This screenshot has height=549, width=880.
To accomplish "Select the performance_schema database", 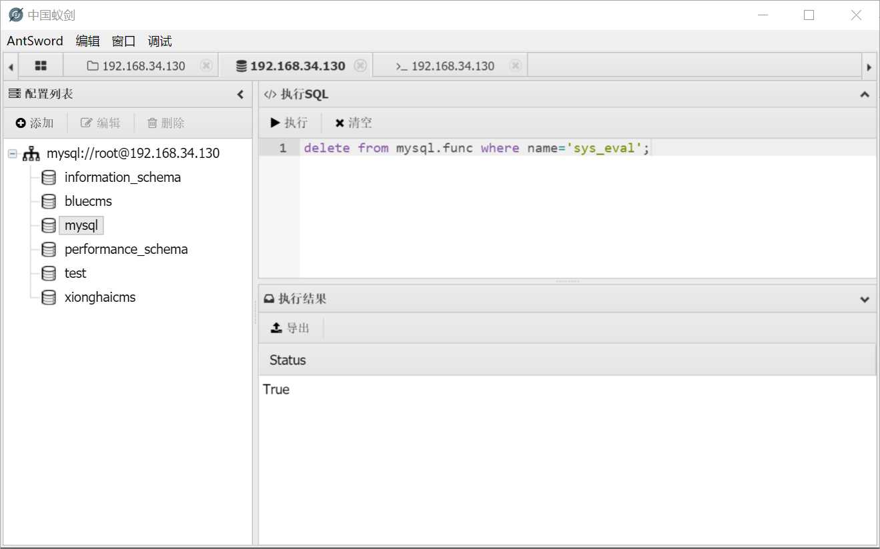I will point(126,249).
